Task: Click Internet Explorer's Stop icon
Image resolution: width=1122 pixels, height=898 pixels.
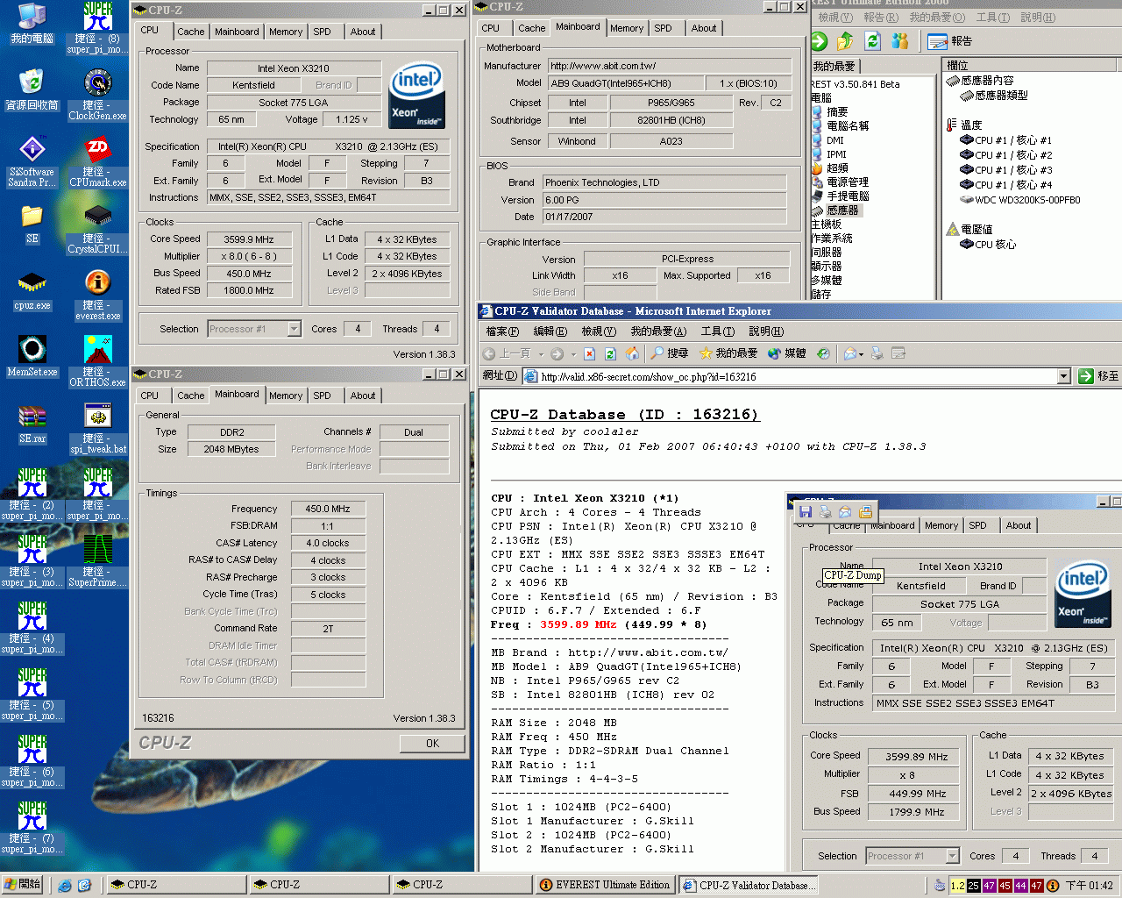Action: [589, 353]
